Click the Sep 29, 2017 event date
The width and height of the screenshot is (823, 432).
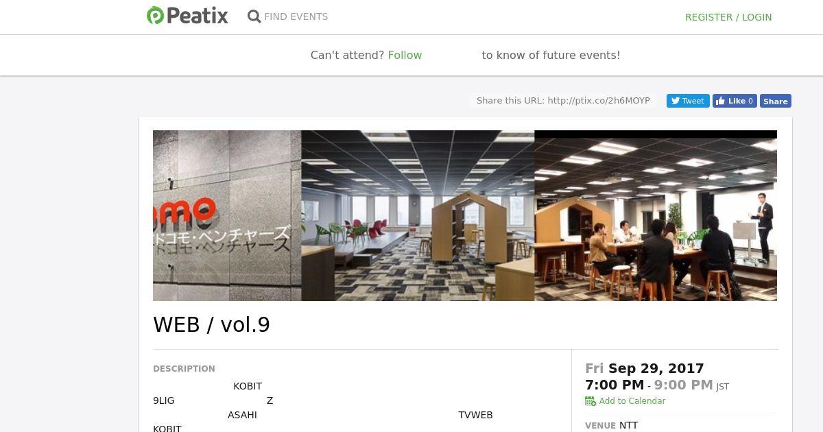pyautogui.click(x=656, y=368)
